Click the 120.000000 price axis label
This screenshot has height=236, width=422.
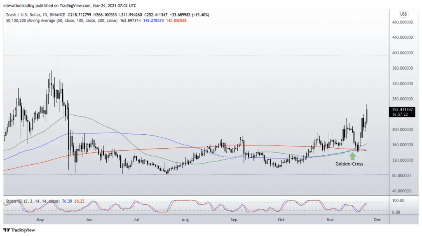point(402,160)
